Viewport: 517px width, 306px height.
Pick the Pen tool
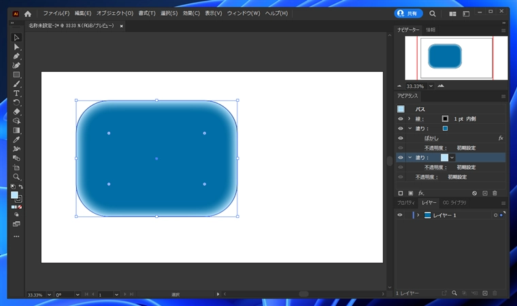[16, 56]
